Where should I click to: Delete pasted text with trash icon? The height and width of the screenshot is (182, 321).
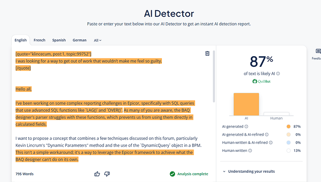[207, 53]
